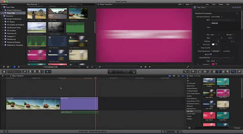Screen dimensions: 243x134
Task: Open the viewer zoom percentage dropdown
Action: 181,4
